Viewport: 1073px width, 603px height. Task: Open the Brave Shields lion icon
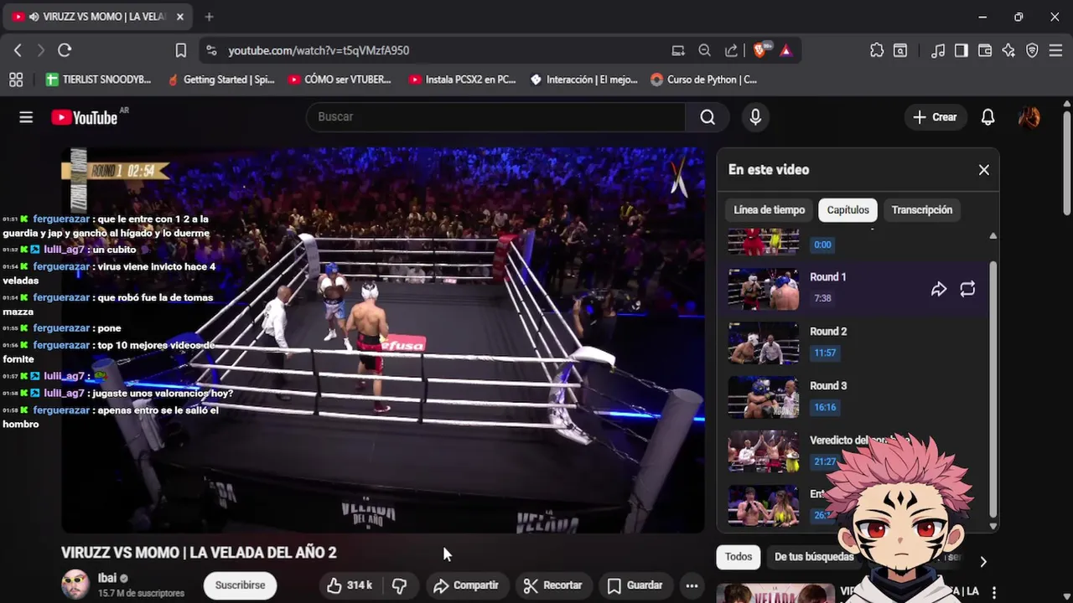pyautogui.click(x=761, y=50)
